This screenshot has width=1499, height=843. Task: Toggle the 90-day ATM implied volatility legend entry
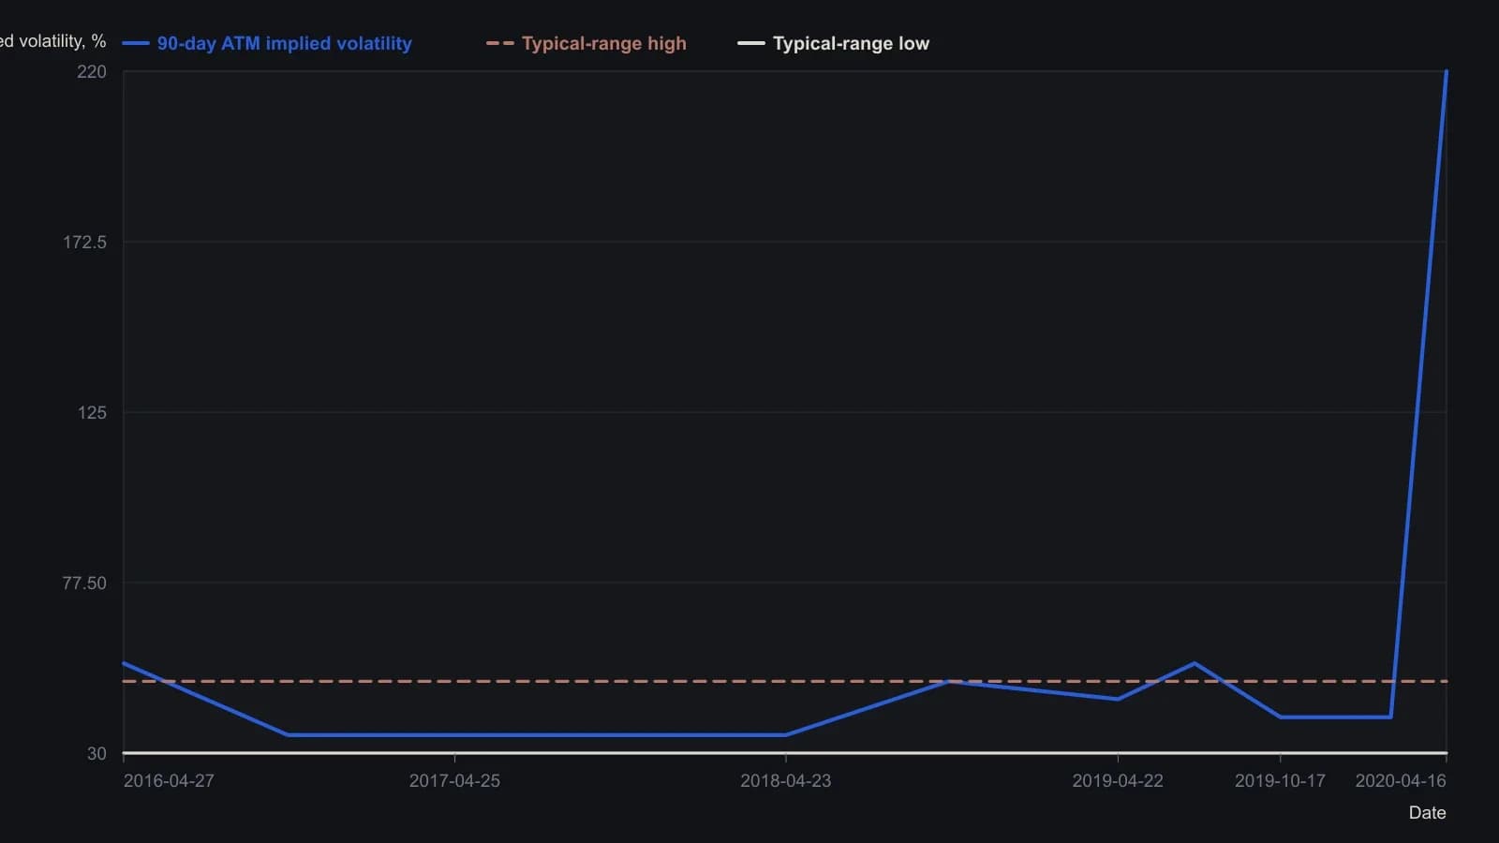(267, 43)
